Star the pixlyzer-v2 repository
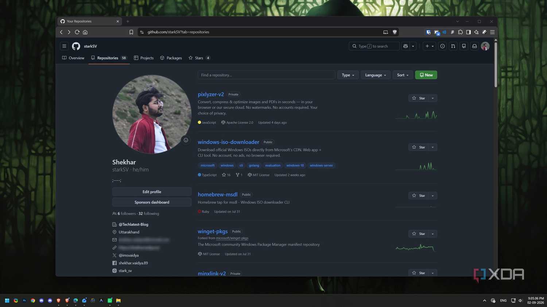Image resolution: width=547 pixels, height=307 pixels. pyautogui.click(x=418, y=98)
